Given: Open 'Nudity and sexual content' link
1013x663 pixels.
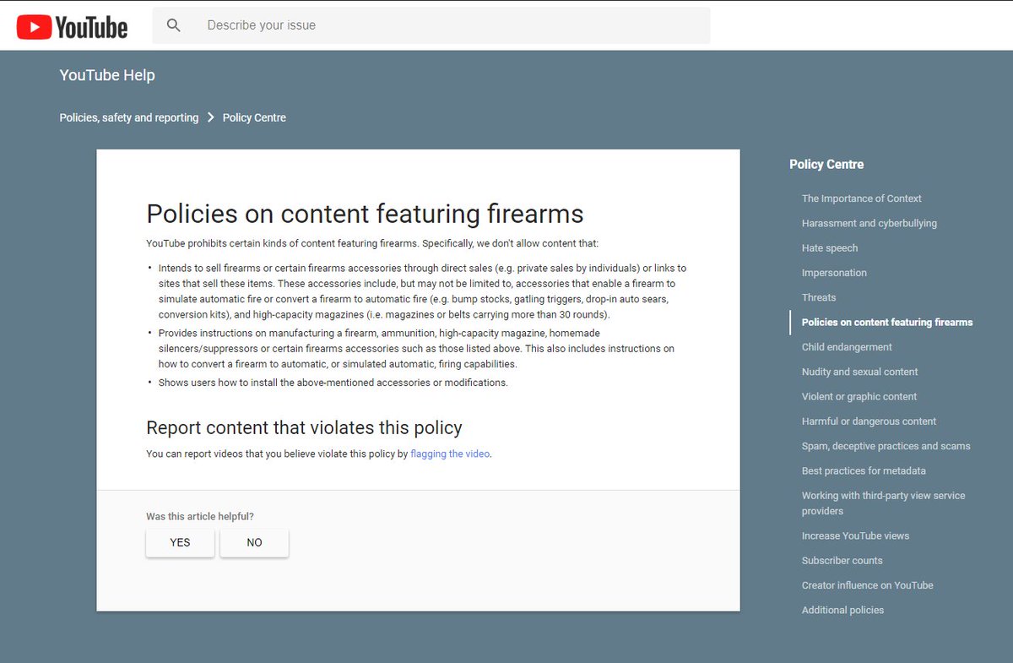Looking at the screenshot, I should point(859,372).
